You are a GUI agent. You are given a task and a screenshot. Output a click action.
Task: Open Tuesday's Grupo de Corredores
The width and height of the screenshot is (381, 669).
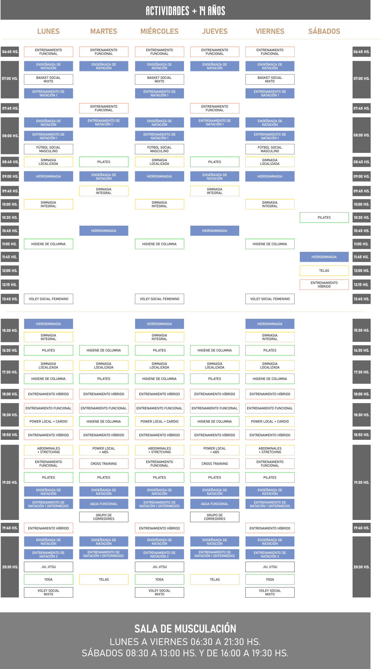click(104, 517)
